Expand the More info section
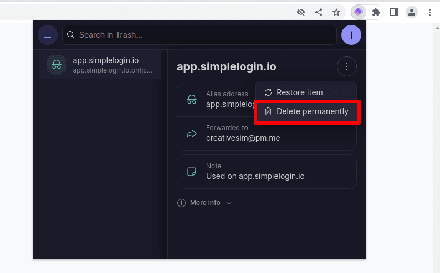 204,203
